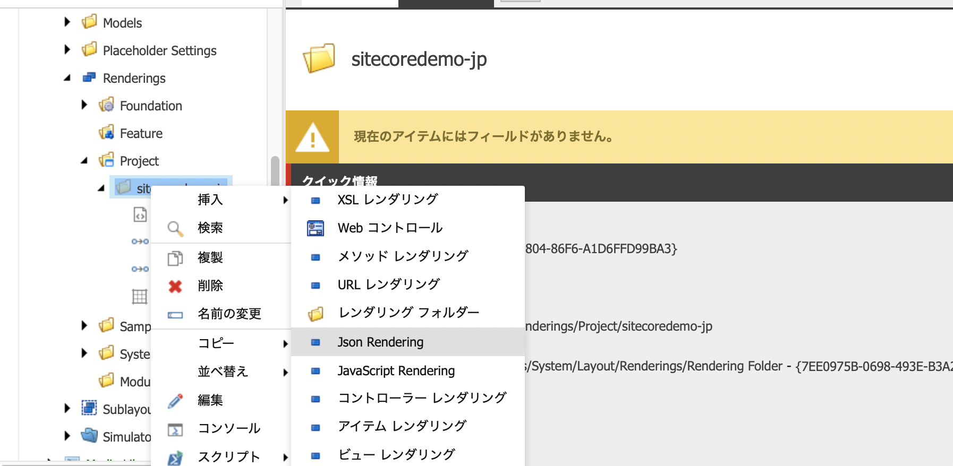953x466 pixels.
Task: Click the Feature folder icon
Action: (106, 133)
